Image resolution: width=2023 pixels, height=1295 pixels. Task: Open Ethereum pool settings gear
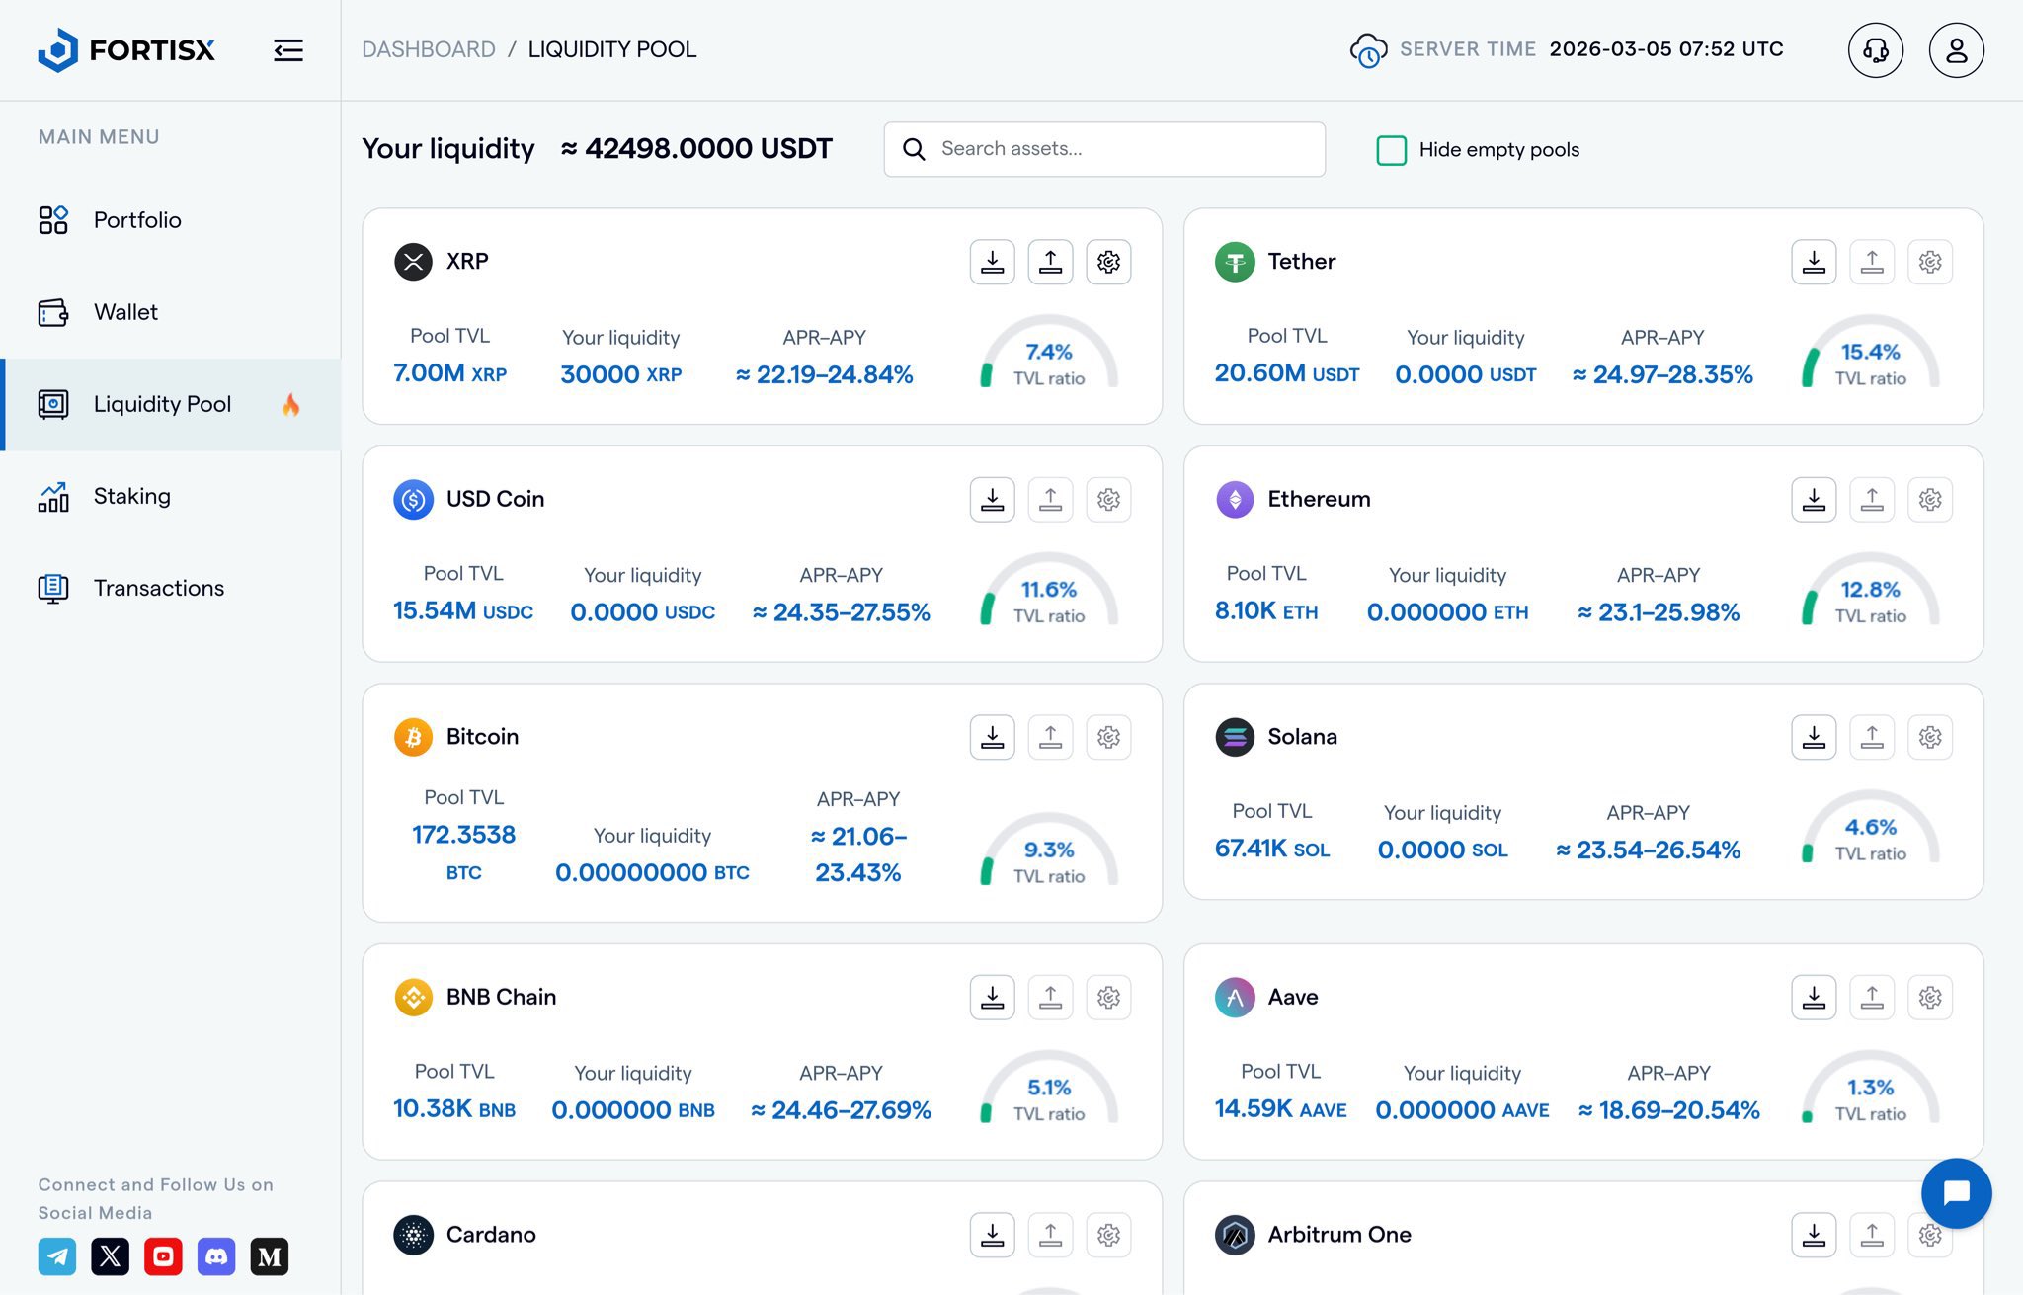1930,500
